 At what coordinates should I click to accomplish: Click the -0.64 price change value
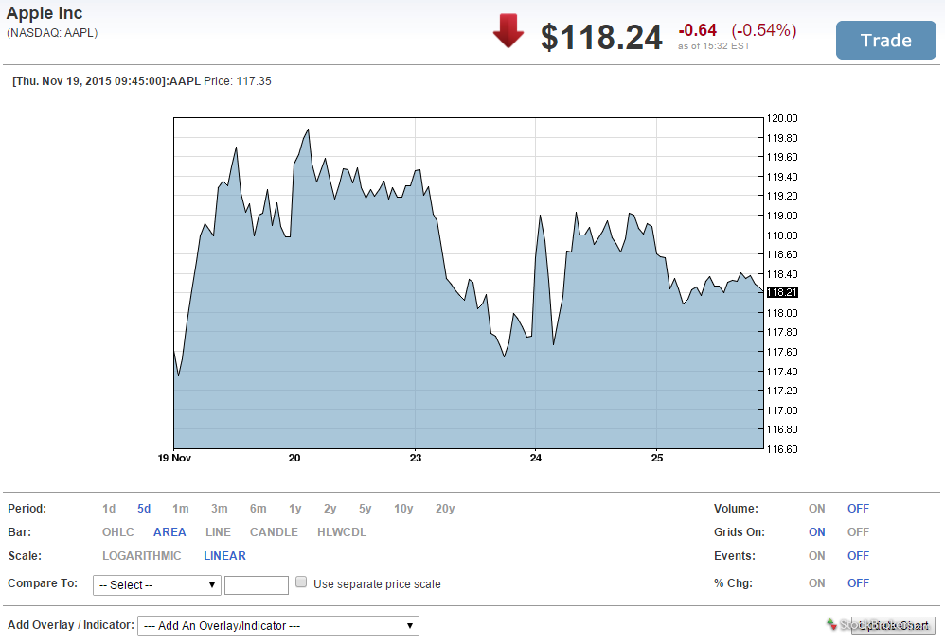coord(697,30)
